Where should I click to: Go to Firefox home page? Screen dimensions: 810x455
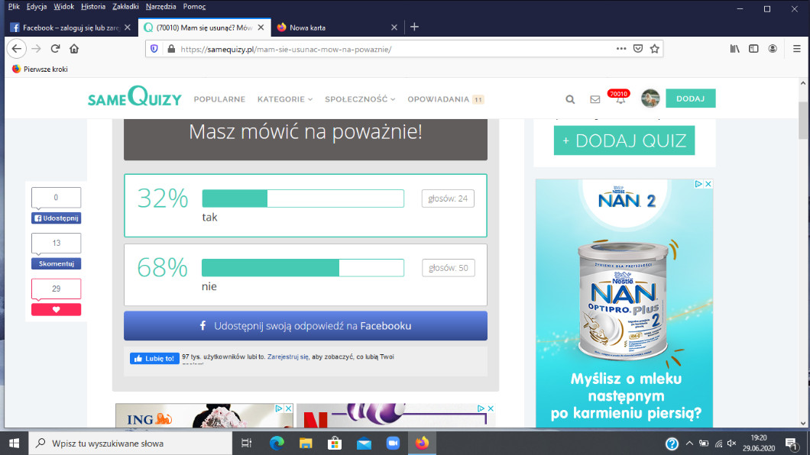click(74, 48)
